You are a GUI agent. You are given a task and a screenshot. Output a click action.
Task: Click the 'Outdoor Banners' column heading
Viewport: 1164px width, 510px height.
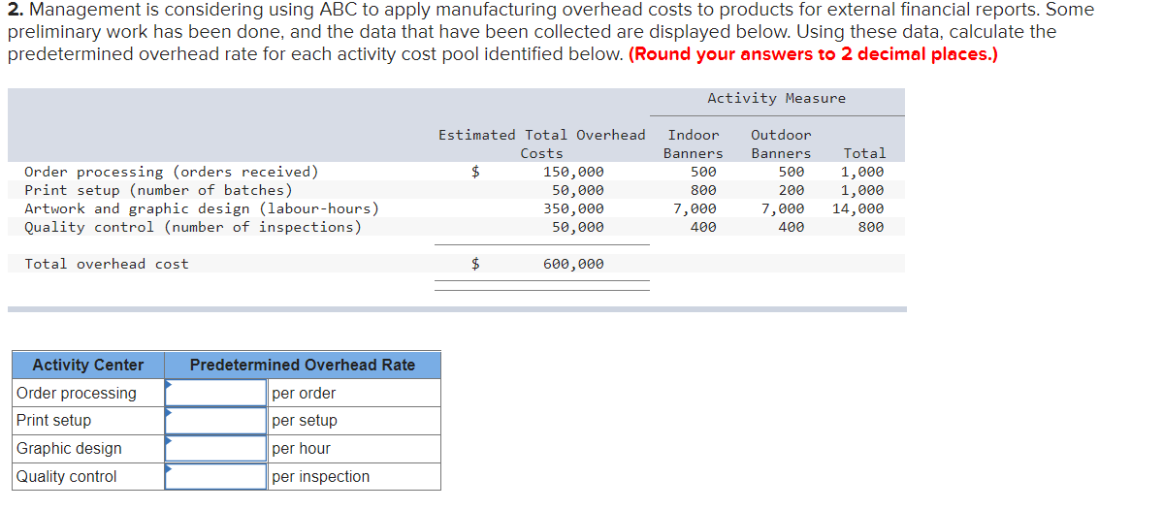pos(781,143)
